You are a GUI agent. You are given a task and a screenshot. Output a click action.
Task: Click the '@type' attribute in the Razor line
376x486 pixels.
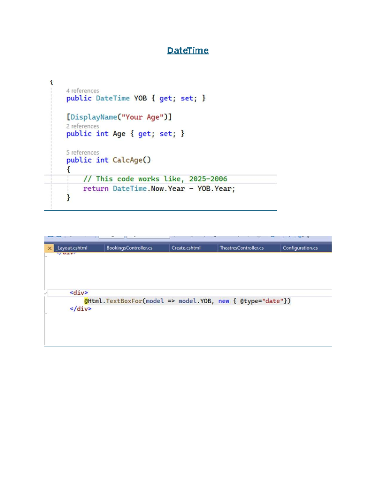[x=249, y=301]
